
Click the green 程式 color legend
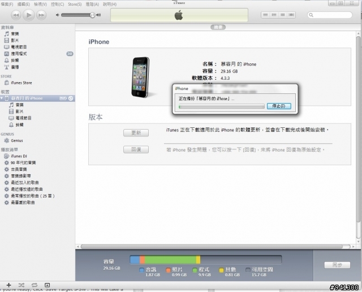(195, 270)
